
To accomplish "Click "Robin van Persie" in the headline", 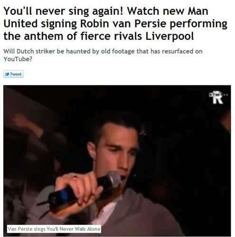I will pos(123,24).
